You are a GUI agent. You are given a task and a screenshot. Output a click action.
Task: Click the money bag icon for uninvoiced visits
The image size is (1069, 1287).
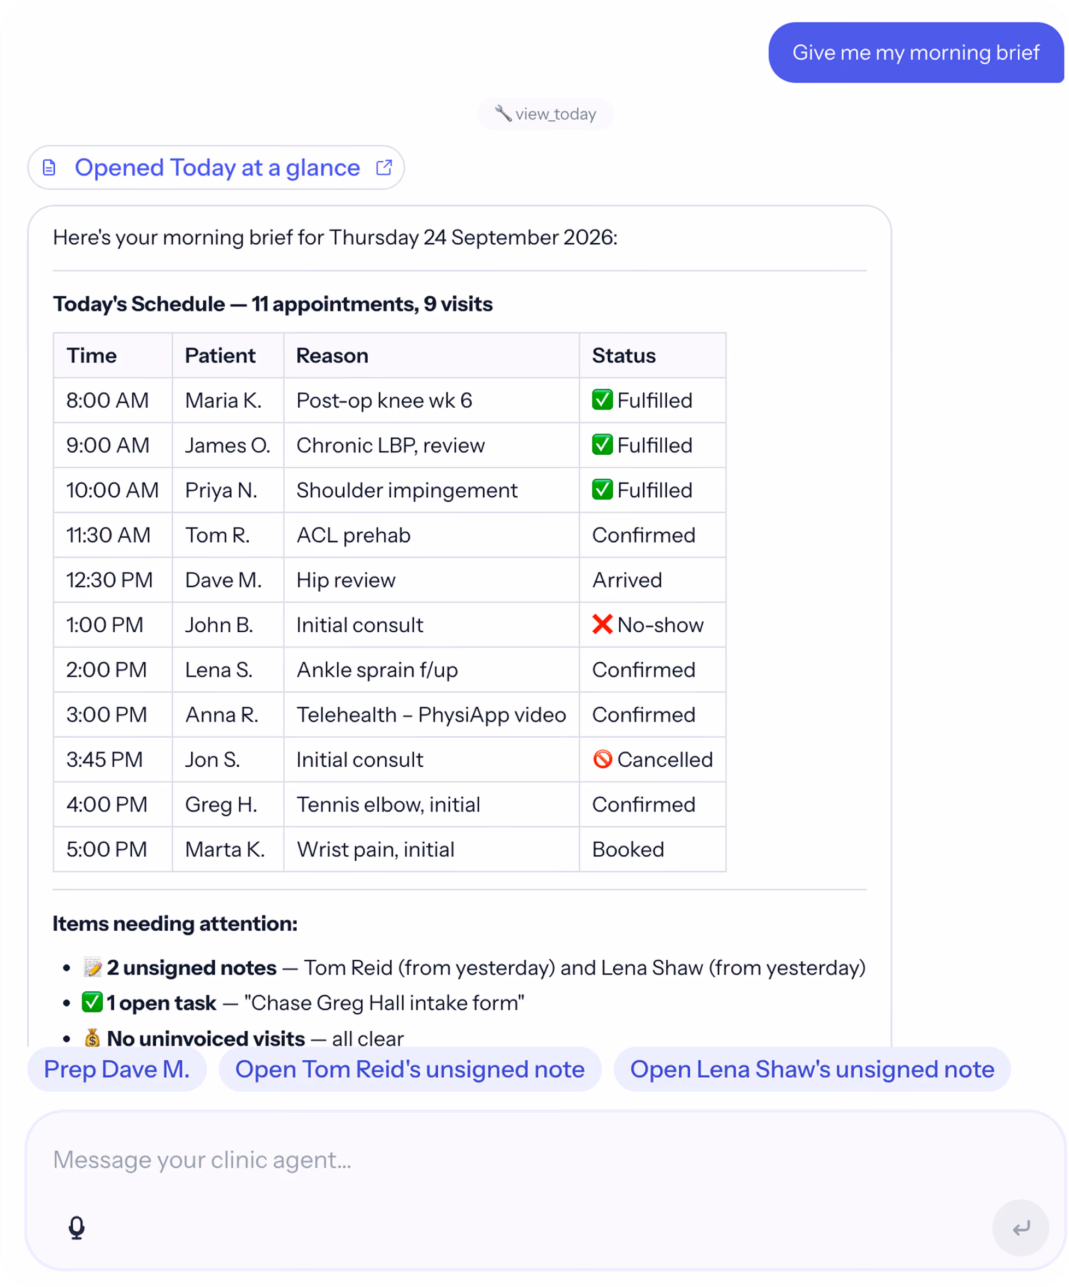click(x=92, y=1038)
